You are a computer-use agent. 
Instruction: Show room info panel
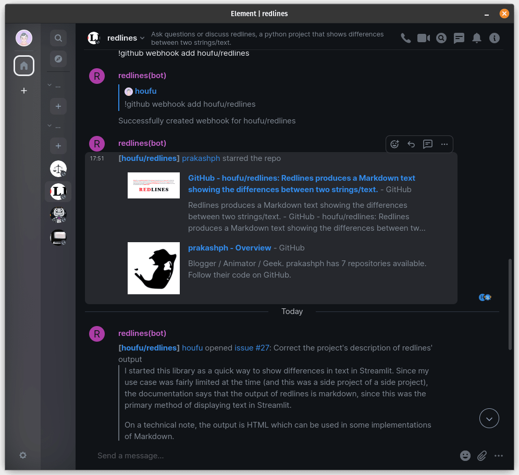point(494,39)
